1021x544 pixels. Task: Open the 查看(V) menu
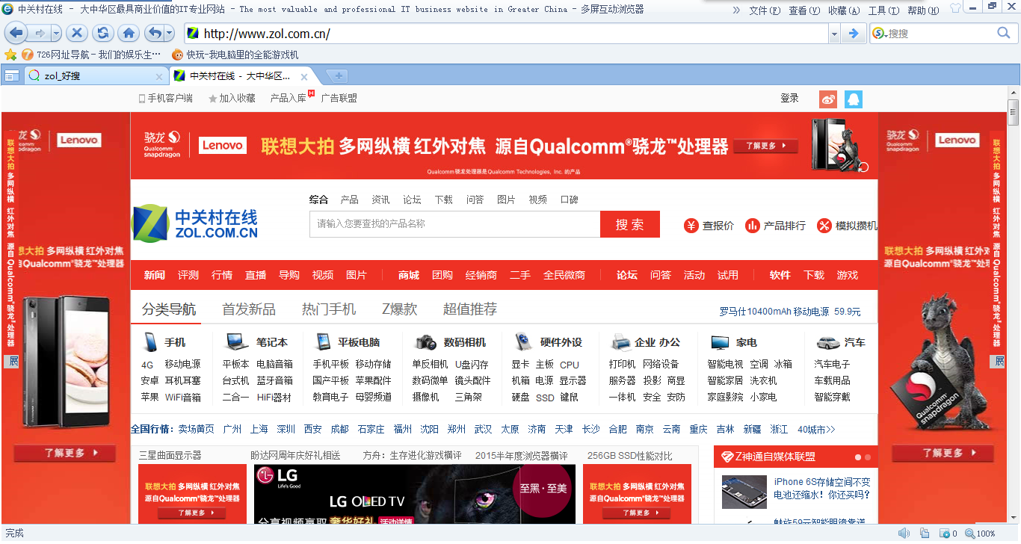pyautogui.click(x=804, y=10)
